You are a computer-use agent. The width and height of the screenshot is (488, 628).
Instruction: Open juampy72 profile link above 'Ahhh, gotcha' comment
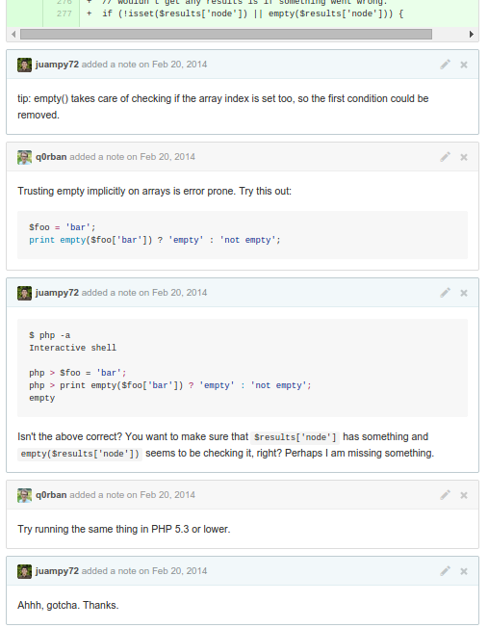pyautogui.click(x=57, y=571)
